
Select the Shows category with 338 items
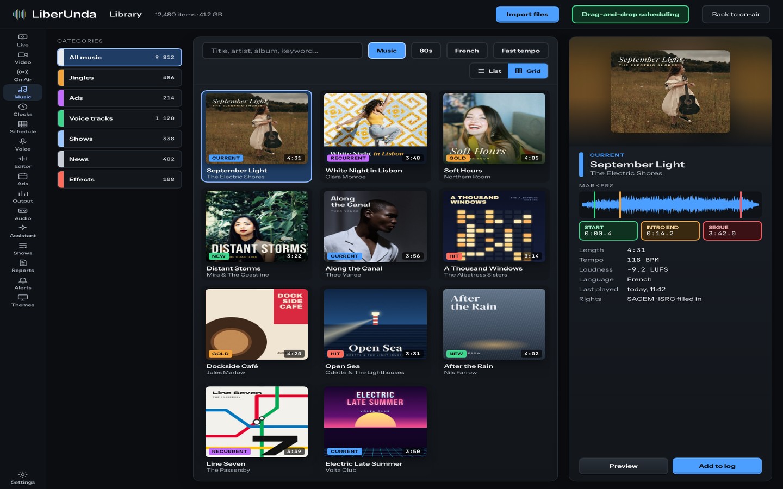(120, 139)
